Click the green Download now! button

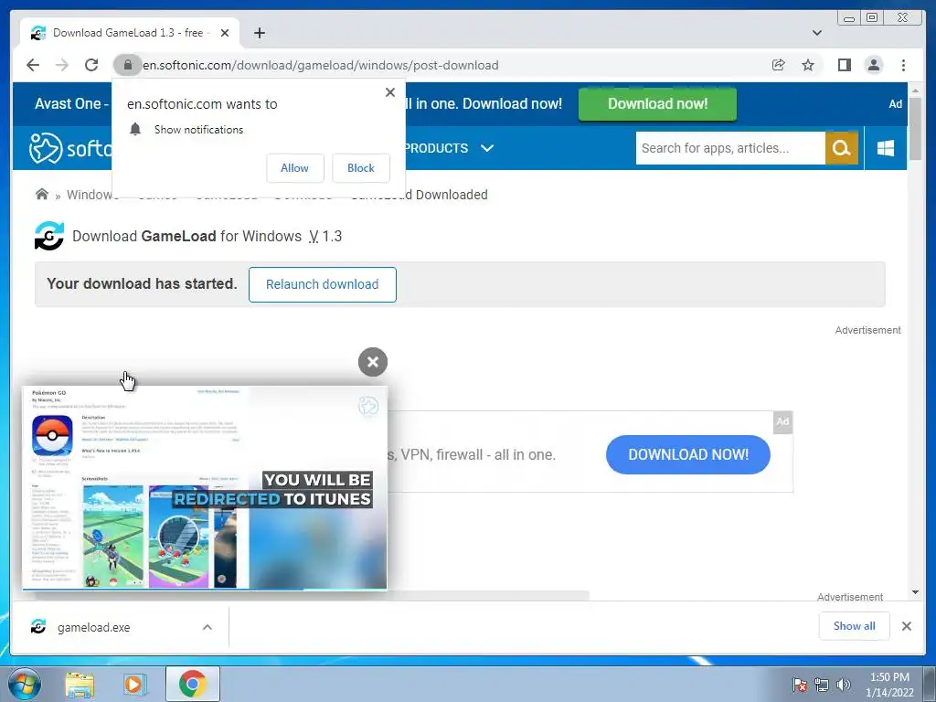pos(657,104)
